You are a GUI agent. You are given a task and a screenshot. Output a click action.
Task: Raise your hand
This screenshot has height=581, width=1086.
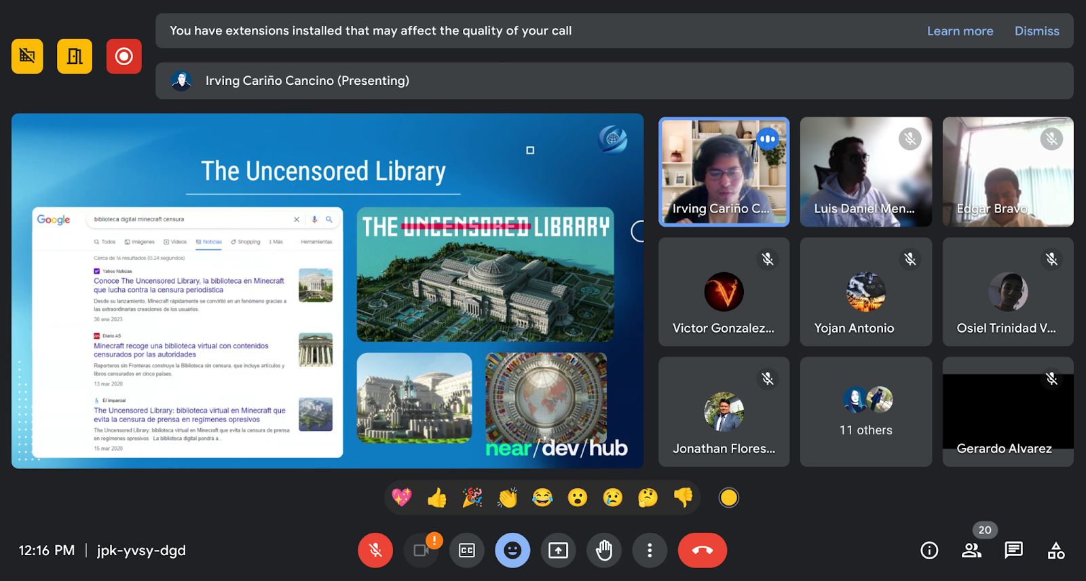(604, 550)
